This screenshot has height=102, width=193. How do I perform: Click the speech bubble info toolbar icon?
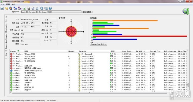pyautogui.click(x=46, y=8)
